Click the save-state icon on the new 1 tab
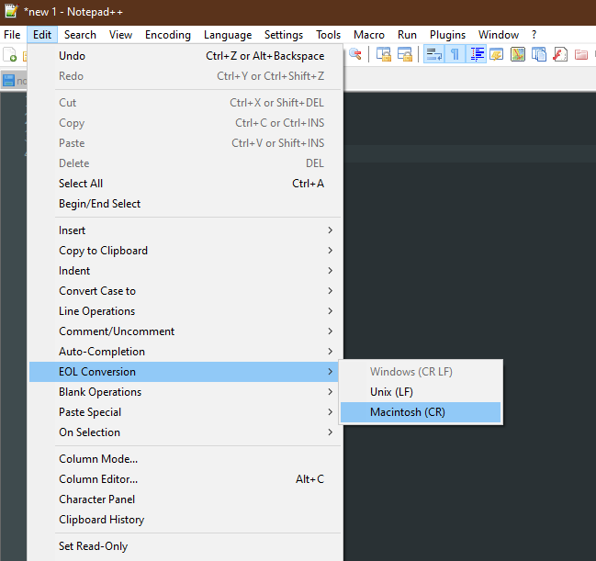This screenshot has height=561, width=596. point(8,81)
